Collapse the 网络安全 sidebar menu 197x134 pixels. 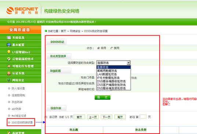point(21,80)
